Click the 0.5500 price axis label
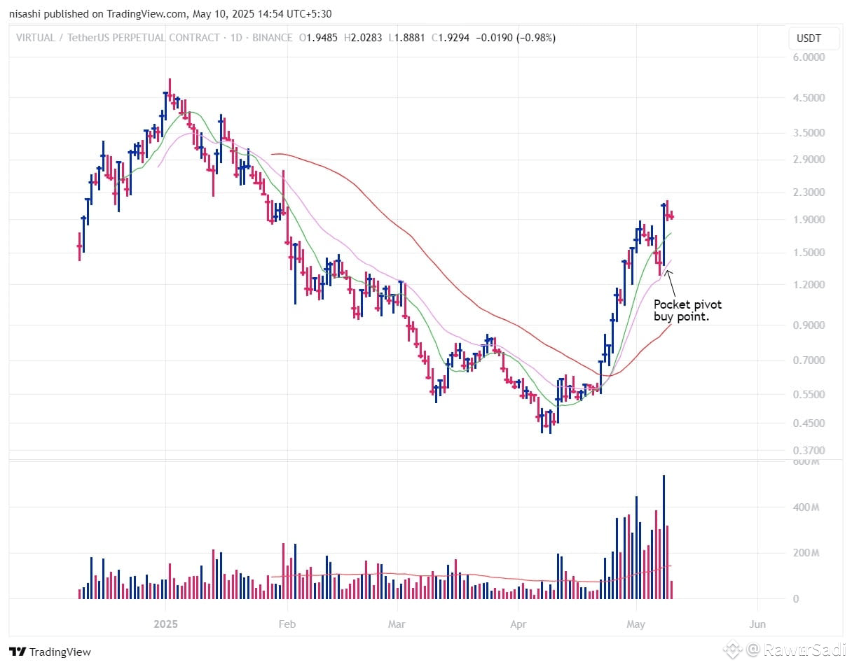Viewport: 852px width, 667px height. click(809, 395)
